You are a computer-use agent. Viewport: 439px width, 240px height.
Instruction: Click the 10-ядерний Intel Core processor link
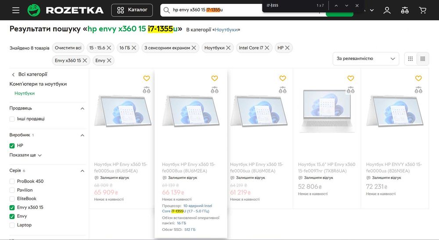187,208
